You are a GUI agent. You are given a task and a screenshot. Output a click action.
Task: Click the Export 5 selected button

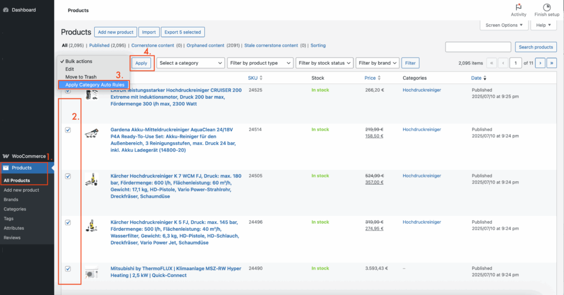coord(183,32)
